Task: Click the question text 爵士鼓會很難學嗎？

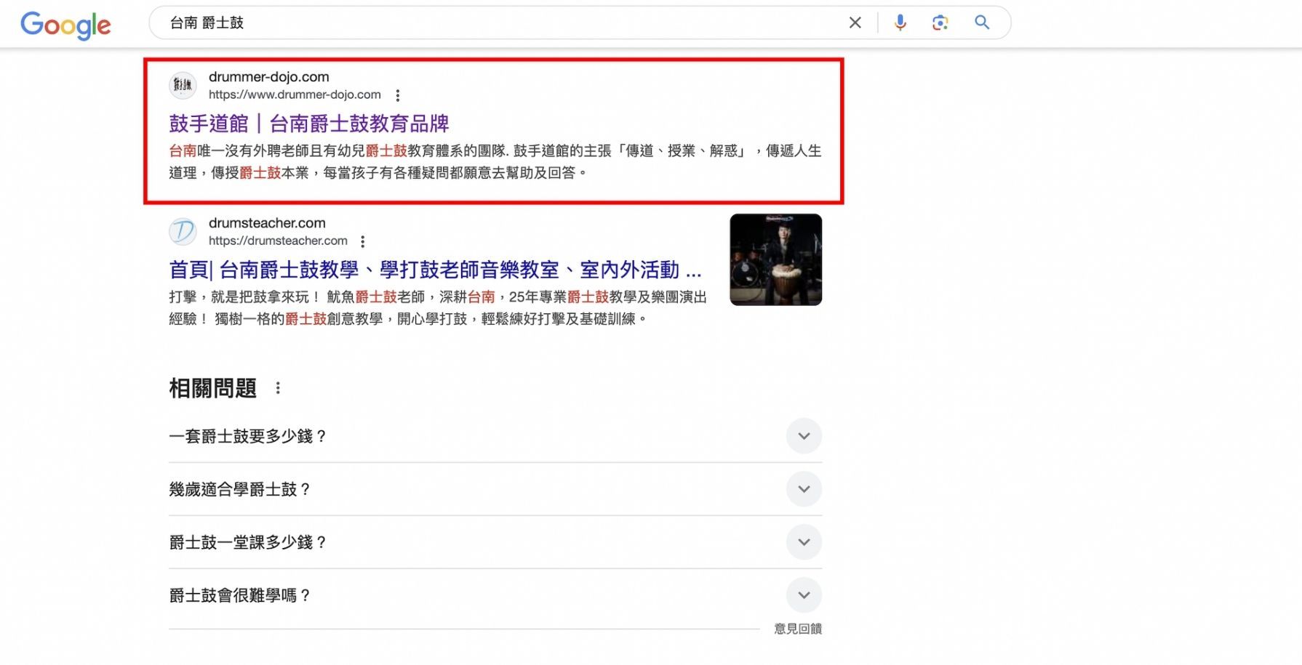Action: (240, 595)
